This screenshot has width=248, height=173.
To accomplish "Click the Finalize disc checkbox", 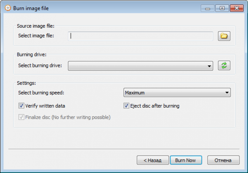I will pos(22,117).
